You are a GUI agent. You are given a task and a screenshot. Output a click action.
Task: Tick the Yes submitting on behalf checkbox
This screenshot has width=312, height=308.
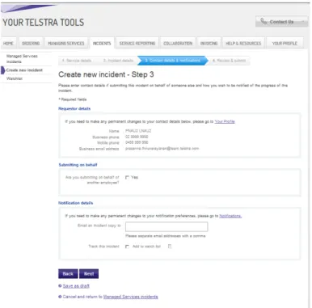[127, 177]
